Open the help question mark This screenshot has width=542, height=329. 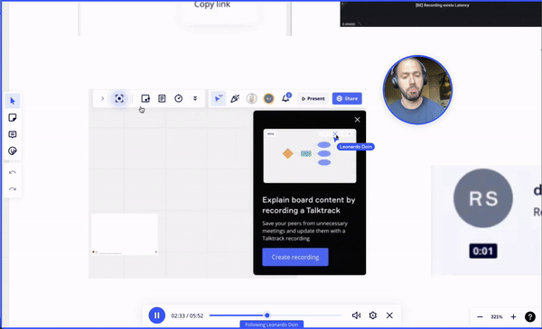click(x=530, y=316)
